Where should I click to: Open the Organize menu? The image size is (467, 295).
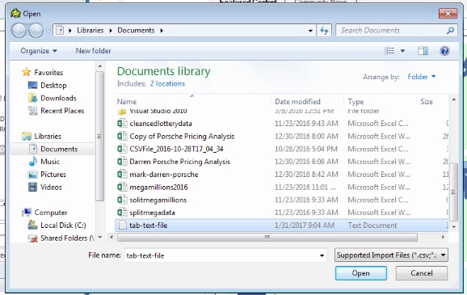point(39,51)
